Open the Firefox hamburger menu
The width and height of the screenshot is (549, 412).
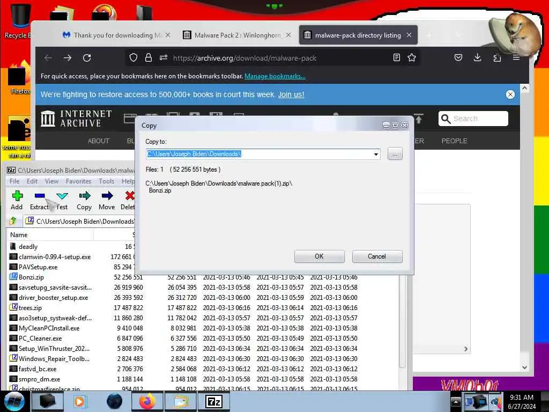516,57
